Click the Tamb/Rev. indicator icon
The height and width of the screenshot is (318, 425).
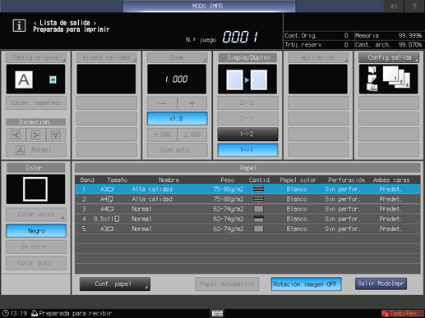click(x=386, y=313)
